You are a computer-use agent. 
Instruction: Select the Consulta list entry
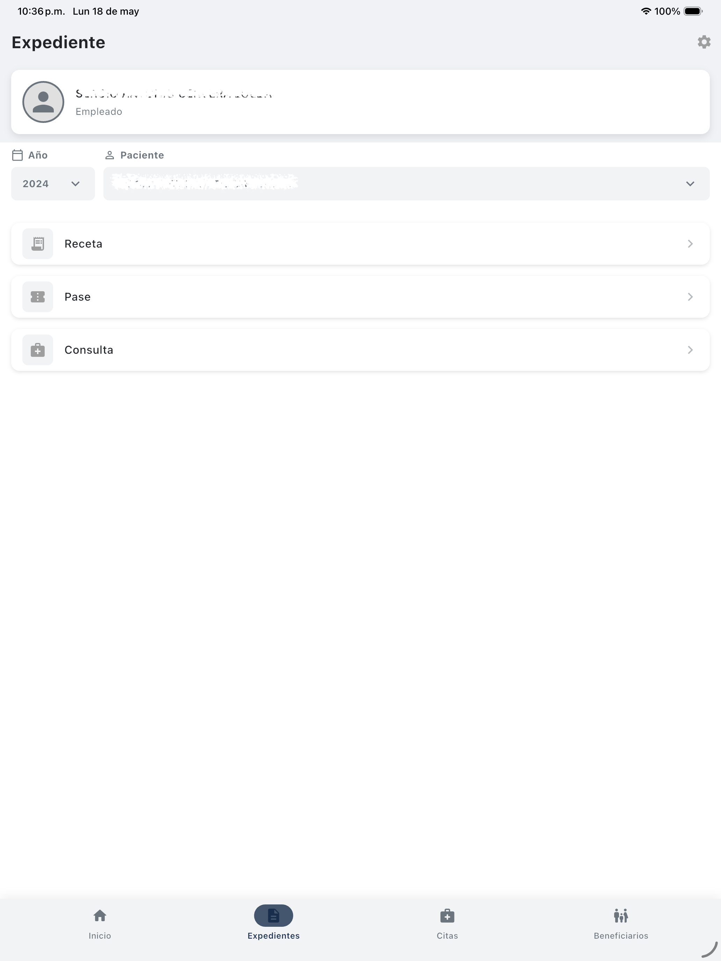[360, 350]
